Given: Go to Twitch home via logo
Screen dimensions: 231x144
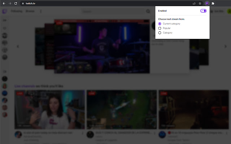Looking at the screenshot, I should [5, 11].
